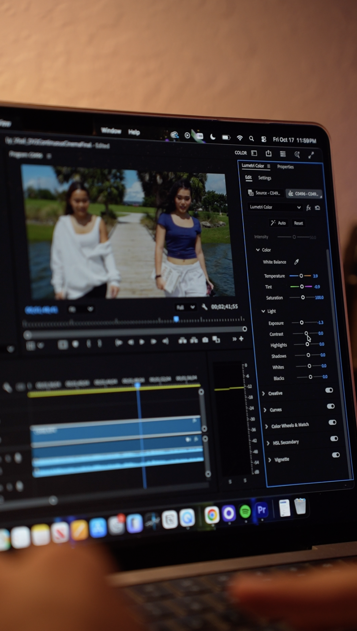
Task: Open the Lumetri Color effect dropdown
Action: click(x=275, y=207)
